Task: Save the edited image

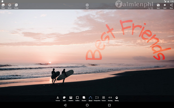Action: tap(158, 5)
